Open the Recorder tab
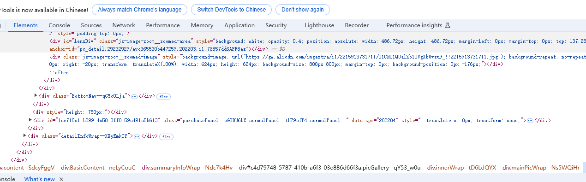This screenshot has height=182, width=586. click(357, 25)
